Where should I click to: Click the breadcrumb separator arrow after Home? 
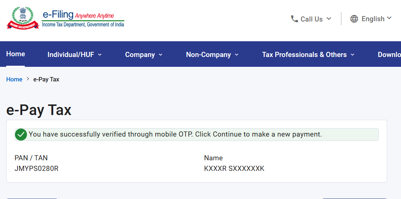28,79
